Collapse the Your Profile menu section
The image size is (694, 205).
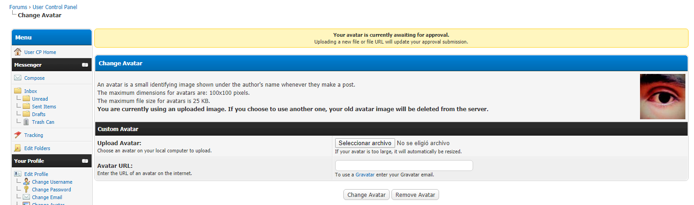85,161
